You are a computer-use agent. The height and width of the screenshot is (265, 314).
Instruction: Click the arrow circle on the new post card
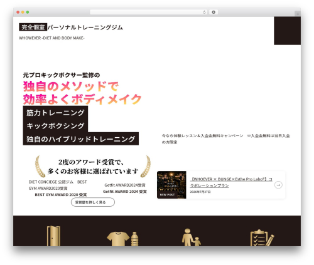point(278,185)
